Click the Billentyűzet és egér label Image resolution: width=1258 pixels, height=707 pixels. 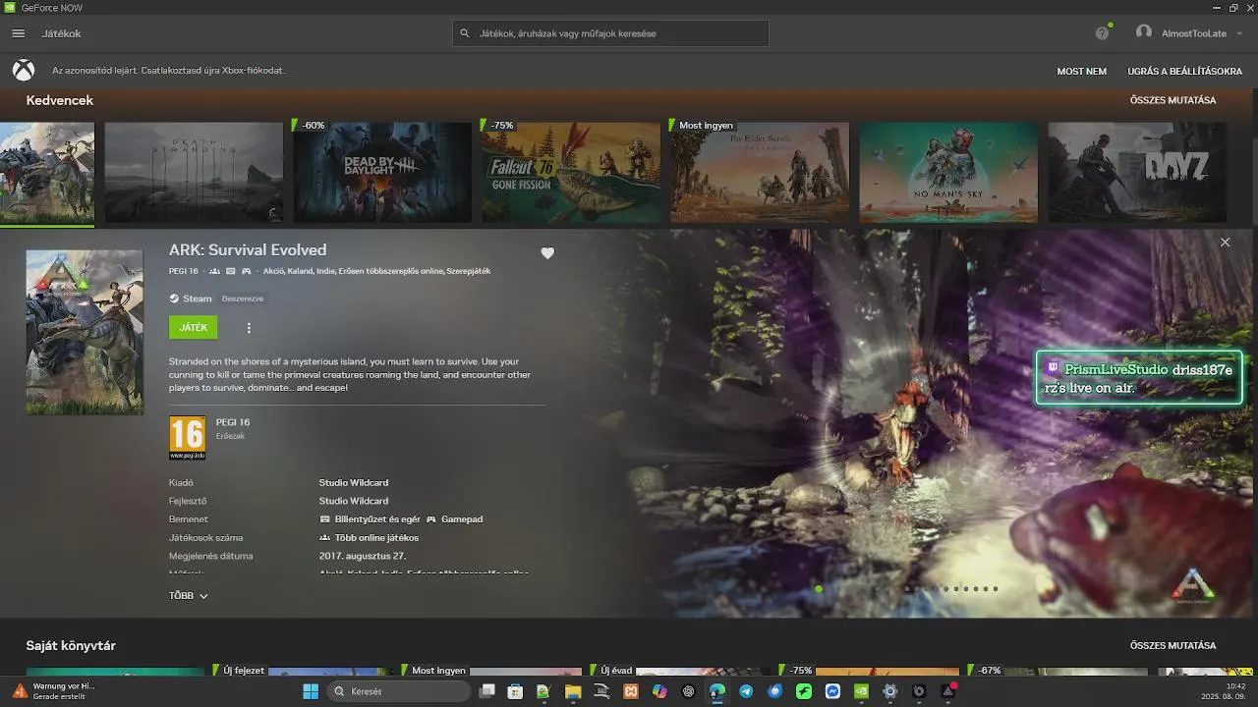coord(377,519)
